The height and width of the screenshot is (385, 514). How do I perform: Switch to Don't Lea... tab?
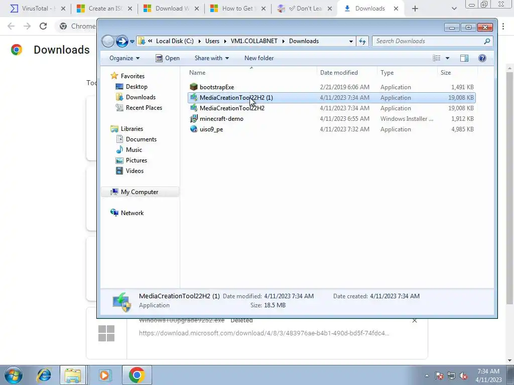304,9
